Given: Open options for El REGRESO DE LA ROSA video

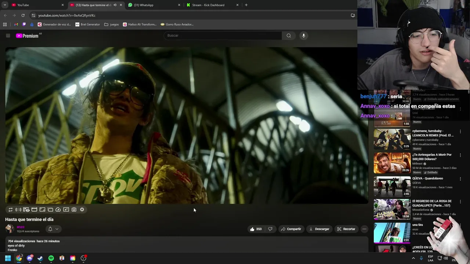Looking at the screenshot, I should (460, 202).
